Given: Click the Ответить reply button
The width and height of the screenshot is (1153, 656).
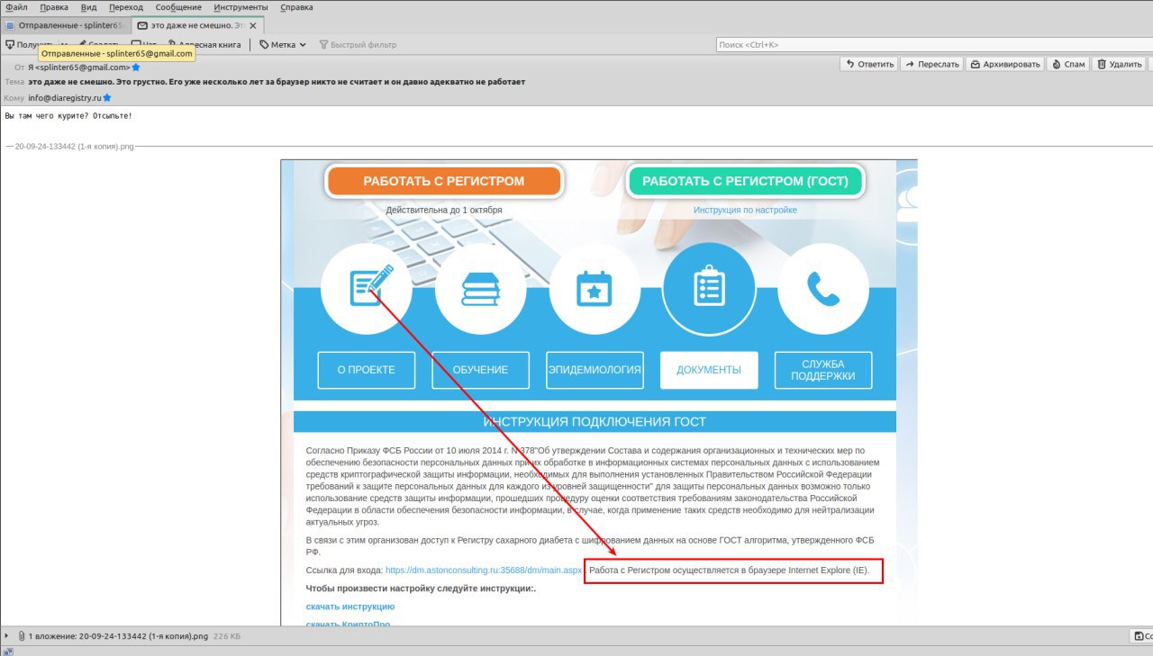Looking at the screenshot, I should [x=869, y=64].
